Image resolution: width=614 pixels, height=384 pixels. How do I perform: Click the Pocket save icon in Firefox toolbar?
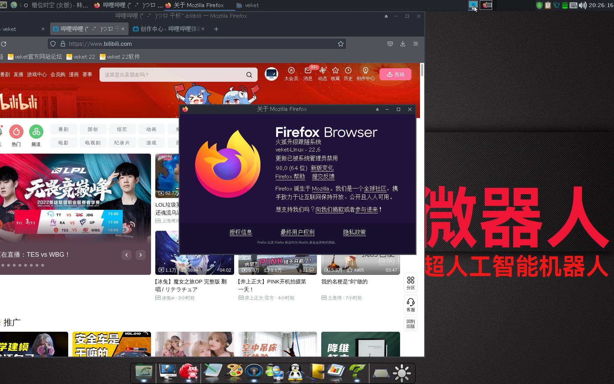tap(390, 44)
